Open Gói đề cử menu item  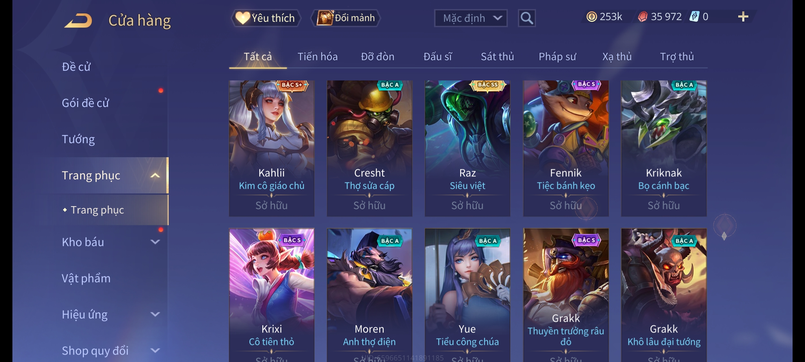click(85, 103)
